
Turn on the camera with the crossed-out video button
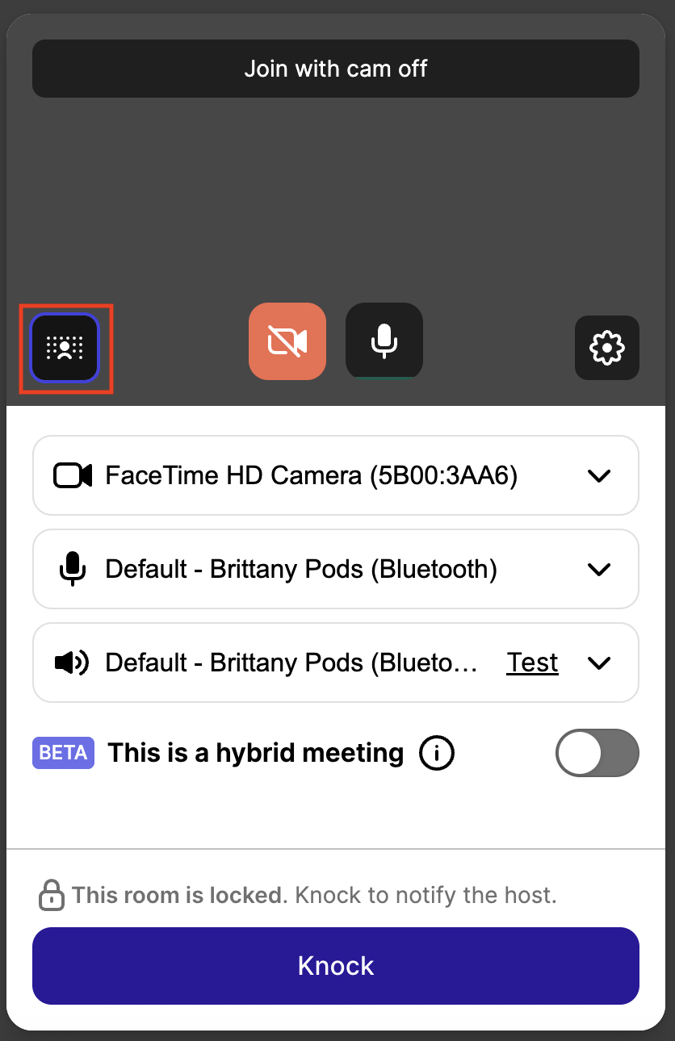(x=287, y=341)
